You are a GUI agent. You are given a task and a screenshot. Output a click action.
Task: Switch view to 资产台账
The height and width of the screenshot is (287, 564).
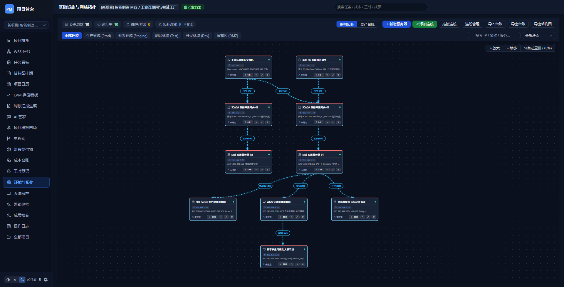pyautogui.click(x=367, y=24)
